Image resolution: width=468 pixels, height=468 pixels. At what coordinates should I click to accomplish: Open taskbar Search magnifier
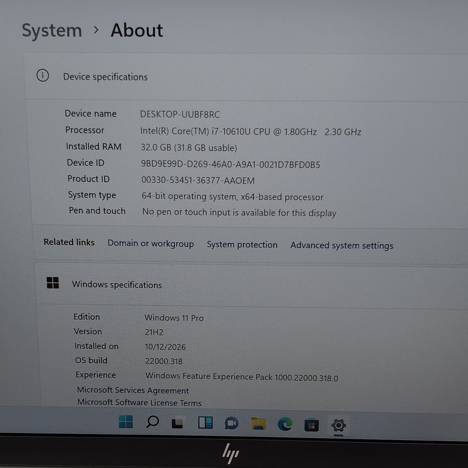tap(152, 422)
